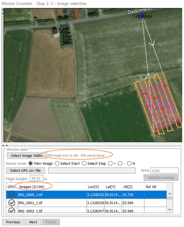184x227 pixels.
Task: Click the Validate overlap button
Action: coord(161,178)
